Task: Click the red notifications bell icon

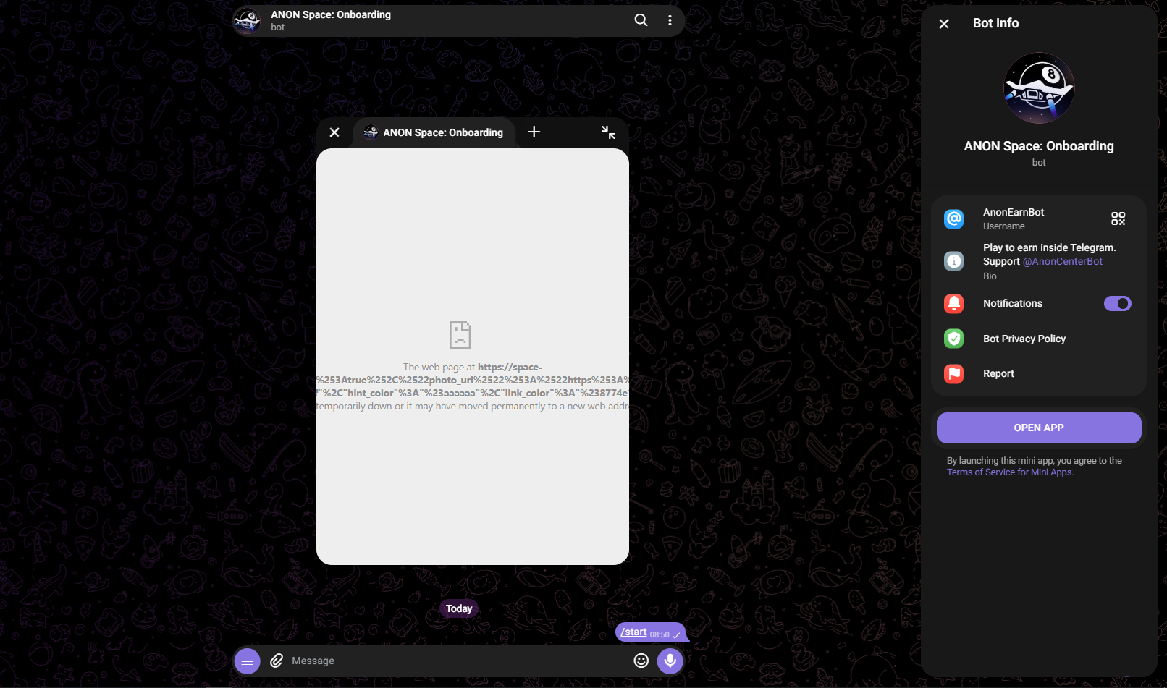Action: tap(954, 304)
